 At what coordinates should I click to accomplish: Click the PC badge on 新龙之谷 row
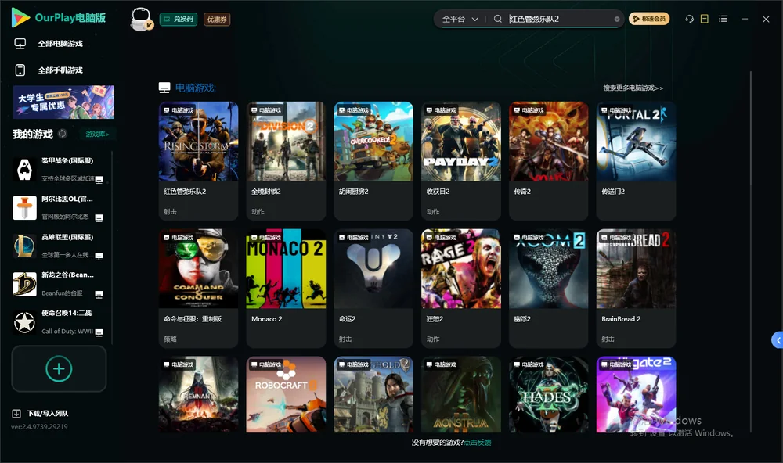99,294
